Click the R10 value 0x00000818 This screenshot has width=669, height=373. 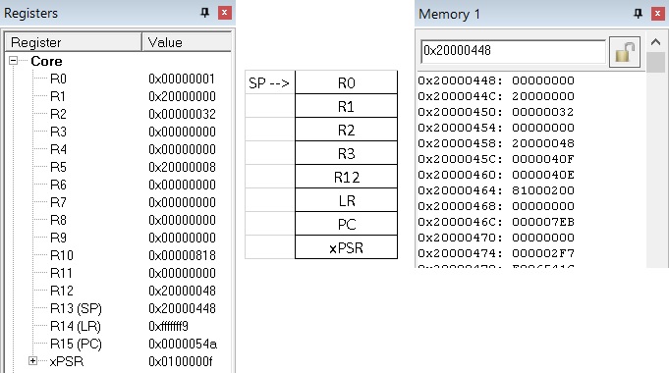point(182,255)
